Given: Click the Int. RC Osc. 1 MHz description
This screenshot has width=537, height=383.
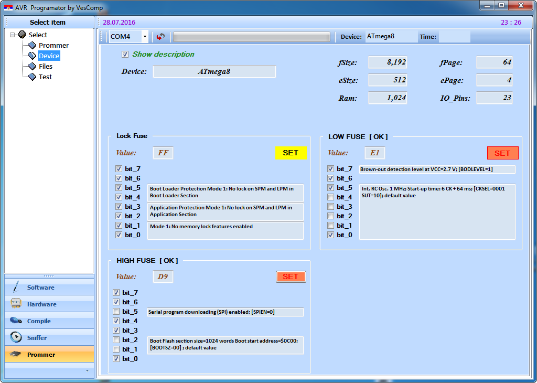Looking at the screenshot, I should 437,212.
